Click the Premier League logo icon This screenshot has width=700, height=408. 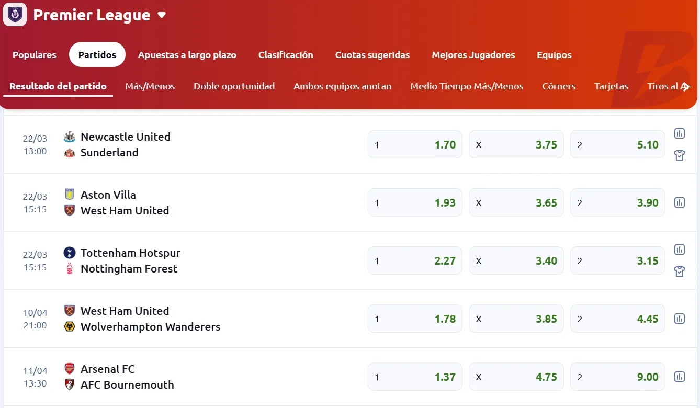pyautogui.click(x=15, y=15)
